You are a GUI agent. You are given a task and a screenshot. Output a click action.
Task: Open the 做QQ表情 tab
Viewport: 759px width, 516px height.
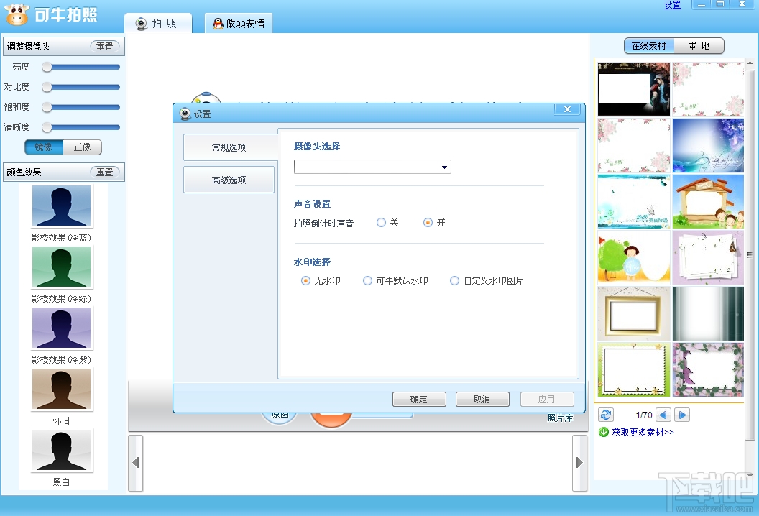[239, 23]
